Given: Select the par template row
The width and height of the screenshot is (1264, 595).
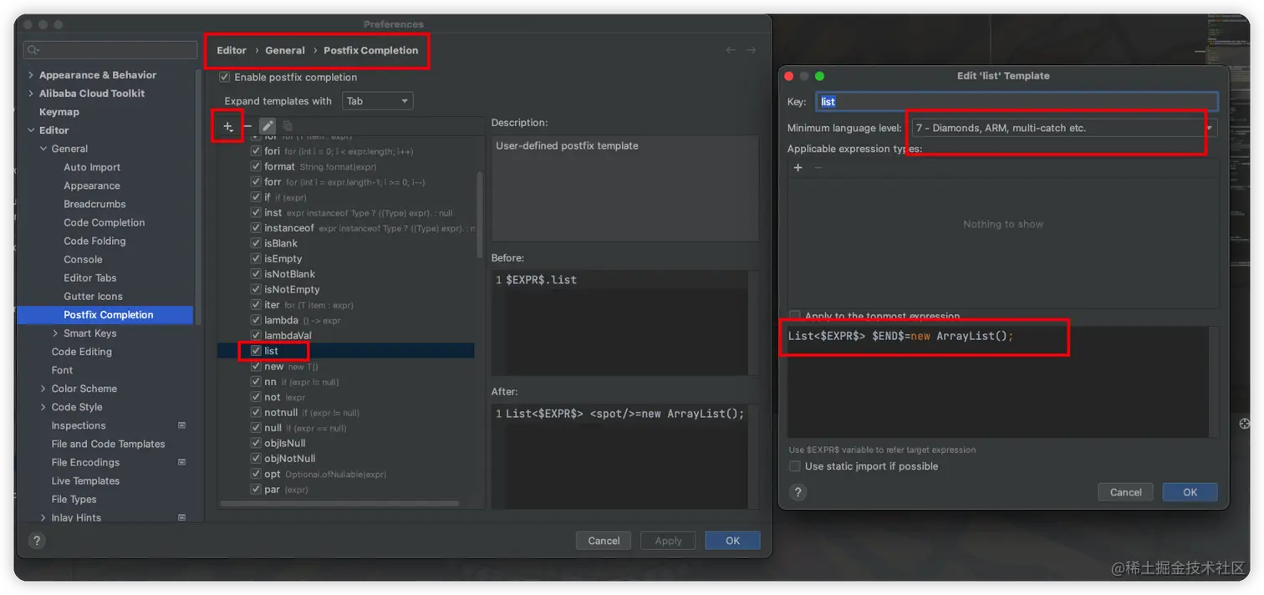Looking at the screenshot, I should (x=346, y=489).
